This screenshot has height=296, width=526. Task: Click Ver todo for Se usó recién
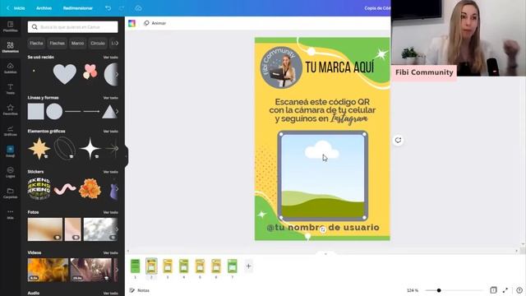[x=110, y=58]
